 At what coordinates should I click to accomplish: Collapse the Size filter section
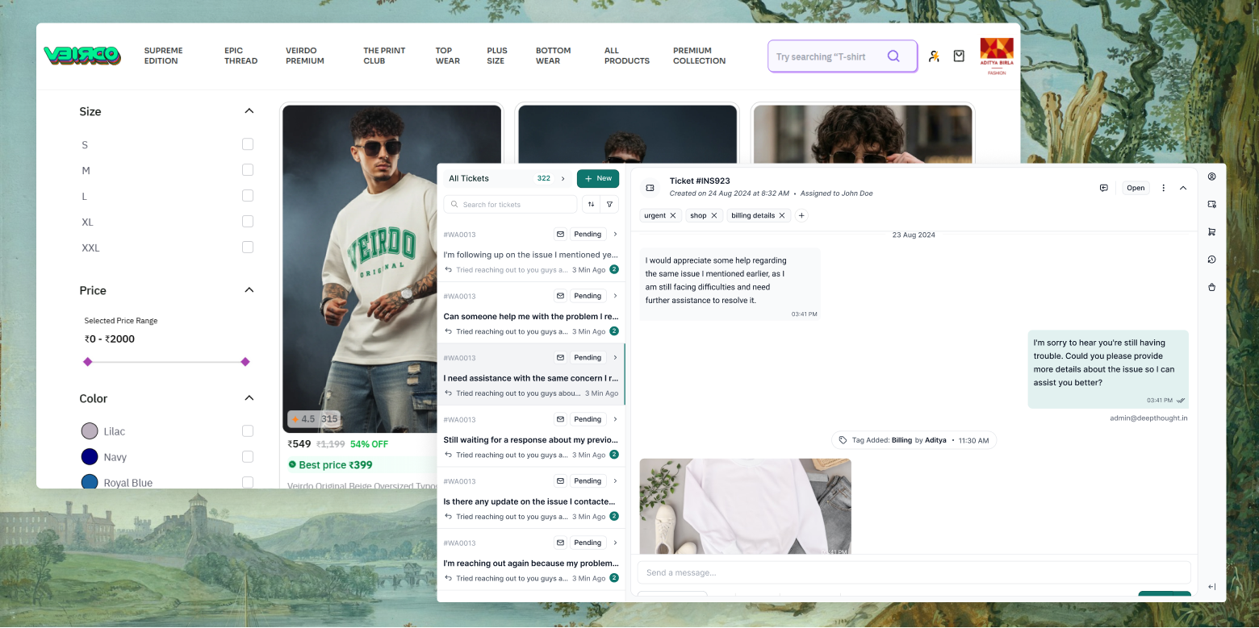(x=249, y=111)
